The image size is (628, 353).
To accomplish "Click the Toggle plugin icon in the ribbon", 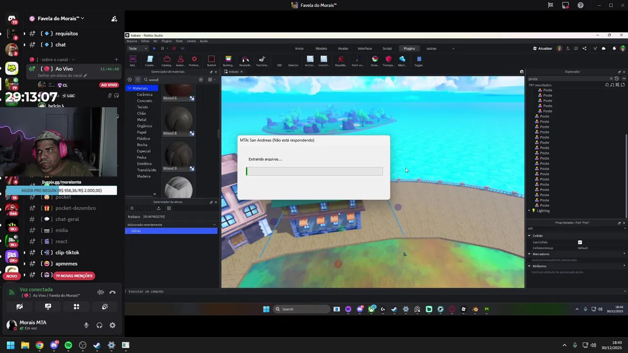I will click(419, 59).
